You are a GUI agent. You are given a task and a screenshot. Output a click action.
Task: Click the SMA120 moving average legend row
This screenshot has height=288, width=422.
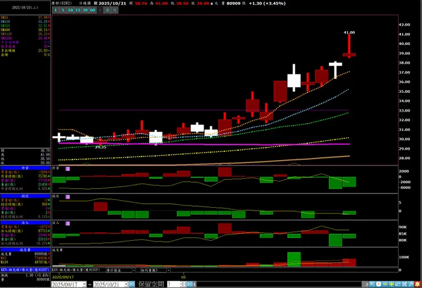(25, 34)
